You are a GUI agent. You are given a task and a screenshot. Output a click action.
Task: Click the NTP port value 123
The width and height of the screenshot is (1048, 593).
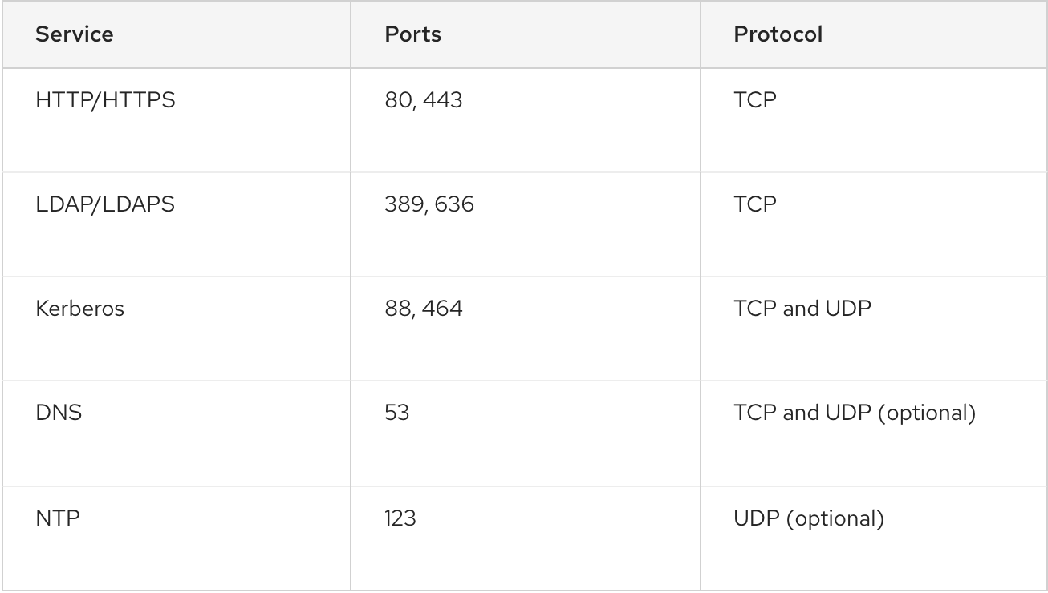pyautogui.click(x=400, y=518)
